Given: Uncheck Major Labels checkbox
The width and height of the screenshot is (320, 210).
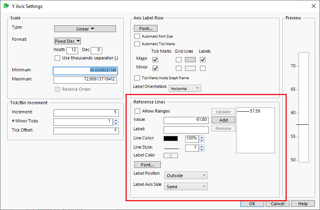Looking at the screenshot, I should click(x=203, y=59).
